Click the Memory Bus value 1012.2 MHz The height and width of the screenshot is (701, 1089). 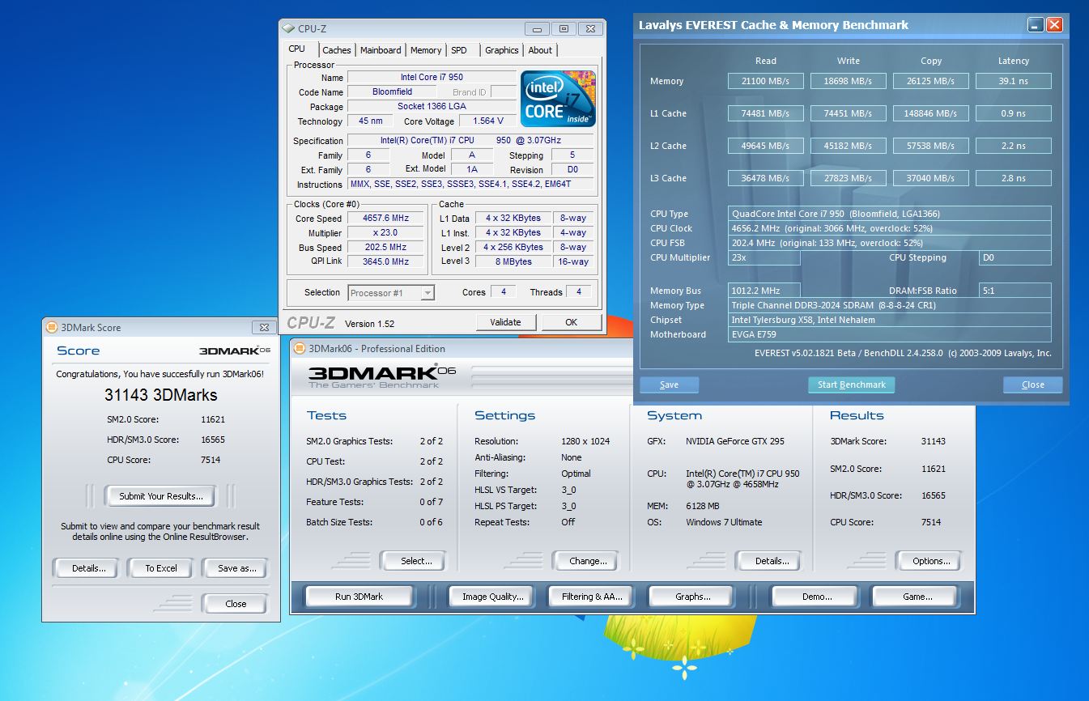pos(764,291)
